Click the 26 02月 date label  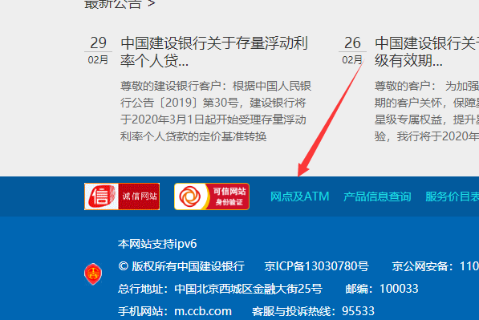(352, 51)
